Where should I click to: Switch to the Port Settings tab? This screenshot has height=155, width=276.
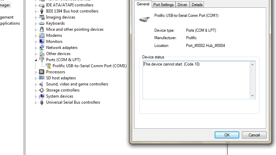163,5
